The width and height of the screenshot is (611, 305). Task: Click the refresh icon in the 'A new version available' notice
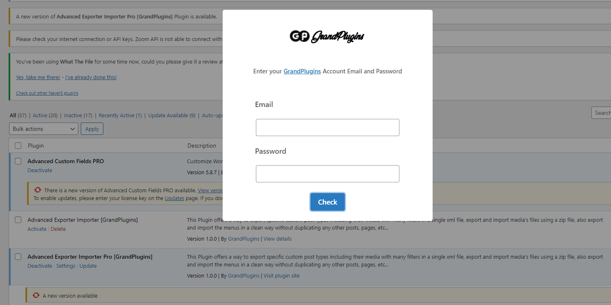point(37,295)
